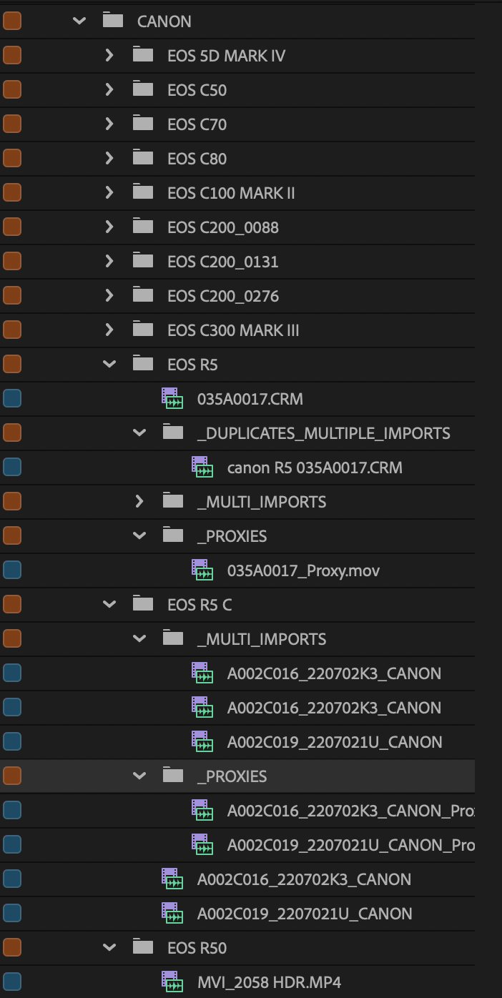Screen dimensions: 502x998
Task: Expand the EOS 5D MARK IV bin
Action: click(x=109, y=55)
